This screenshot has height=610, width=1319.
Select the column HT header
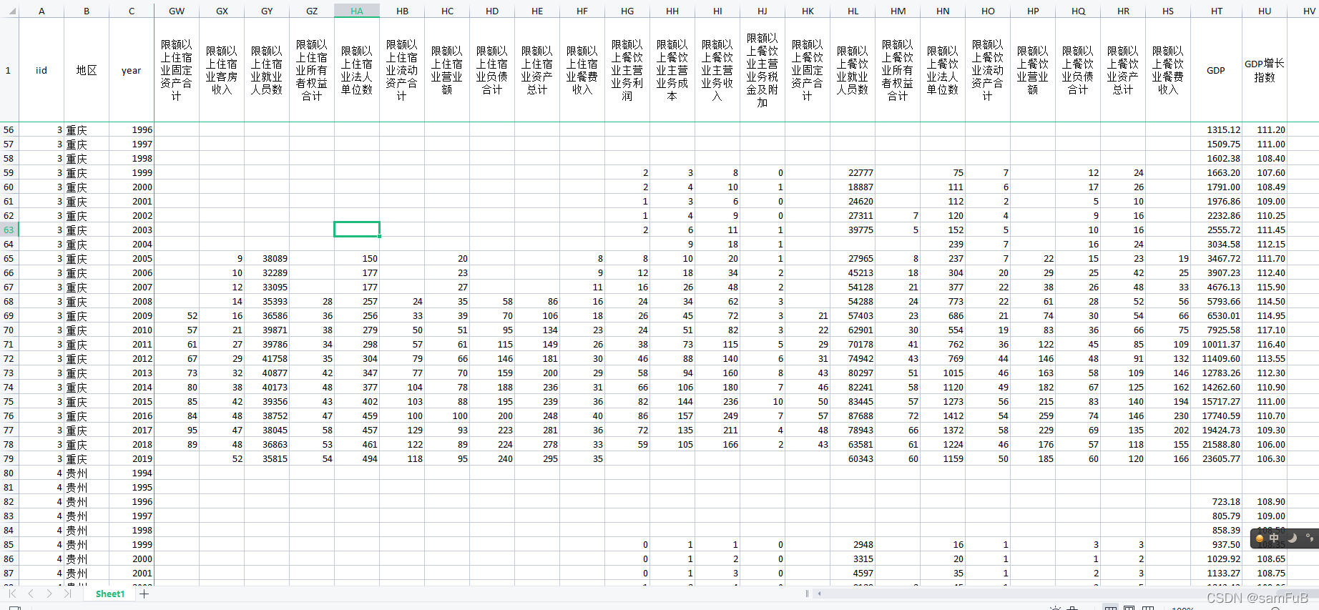(1217, 11)
